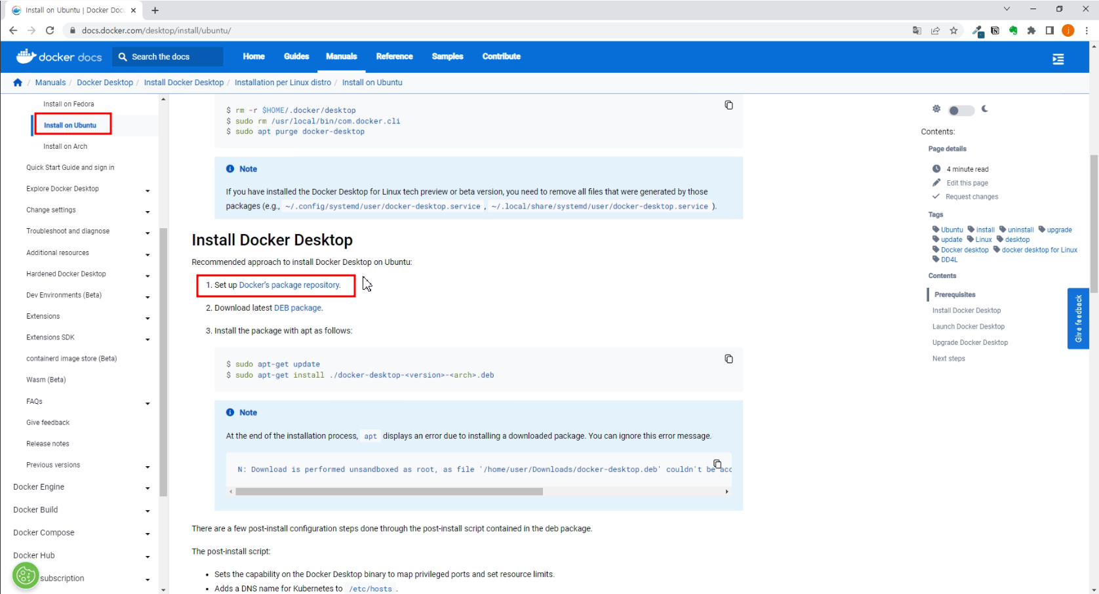Expand Docker Engine section

click(148, 488)
